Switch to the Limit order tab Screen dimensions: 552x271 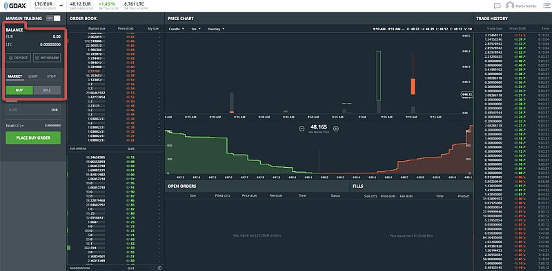click(33, 76)
